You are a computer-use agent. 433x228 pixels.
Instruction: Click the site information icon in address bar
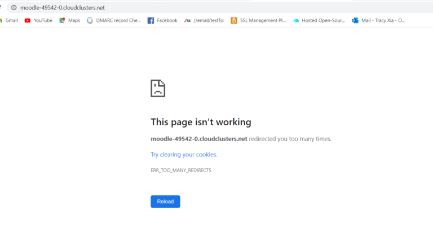pos(14,8)
